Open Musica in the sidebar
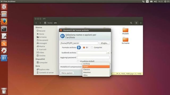This screenshot has height=95, width=170. click(41, 46)
